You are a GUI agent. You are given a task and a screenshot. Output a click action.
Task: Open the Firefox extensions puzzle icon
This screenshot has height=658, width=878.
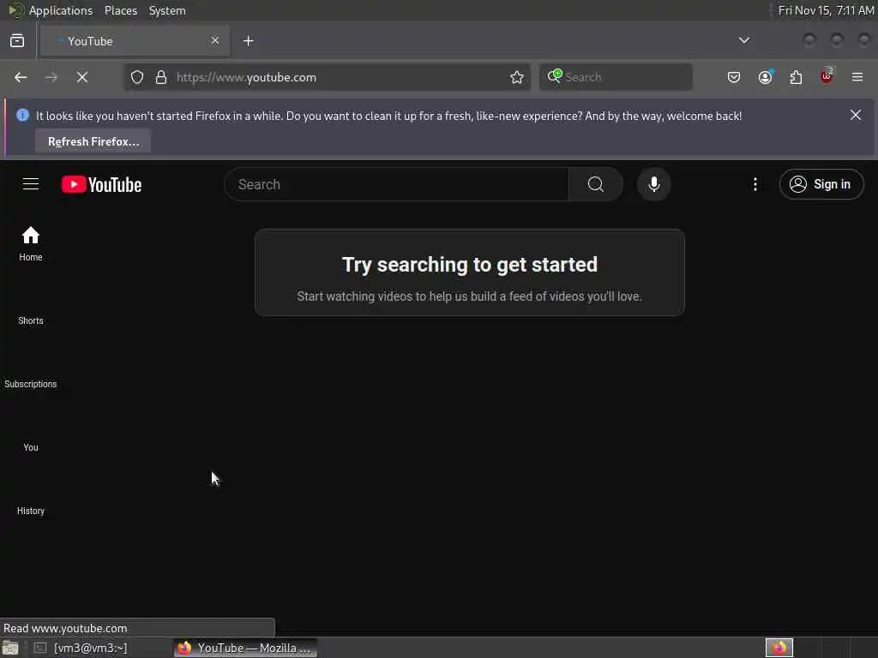tap(796, 77)
